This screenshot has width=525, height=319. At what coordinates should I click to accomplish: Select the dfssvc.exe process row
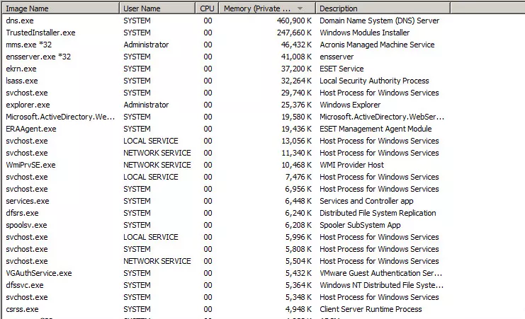[x=226, y=286]
